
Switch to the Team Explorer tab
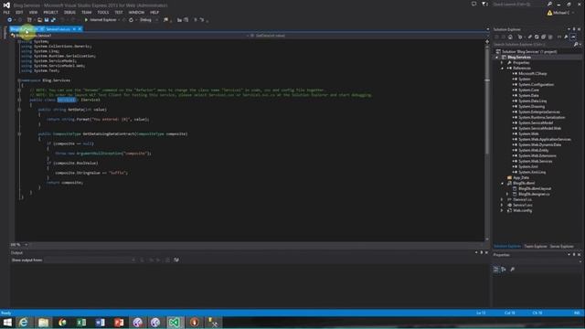[536, 246]
